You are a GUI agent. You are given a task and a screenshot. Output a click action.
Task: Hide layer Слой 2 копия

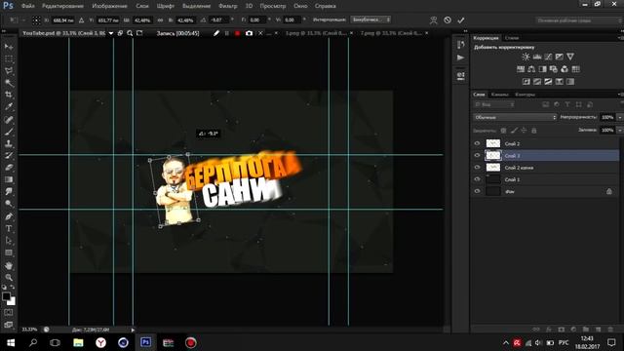tap(477, 168)
